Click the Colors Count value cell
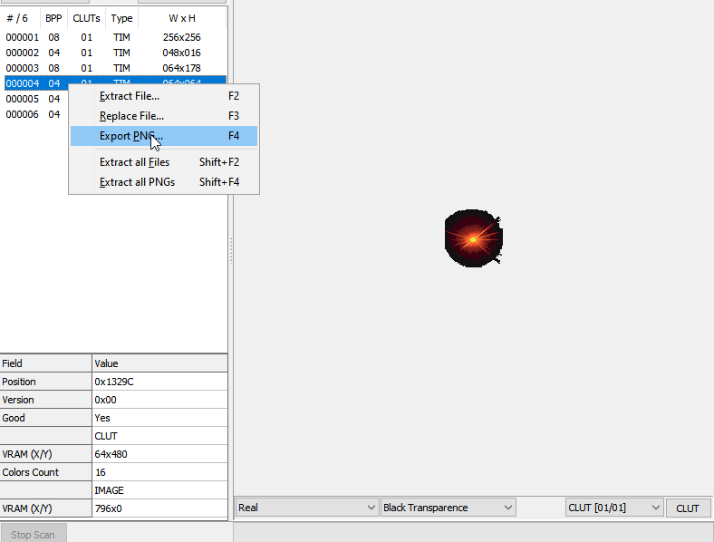This screenshot has height=542, width=714. (x=159, y=472)
